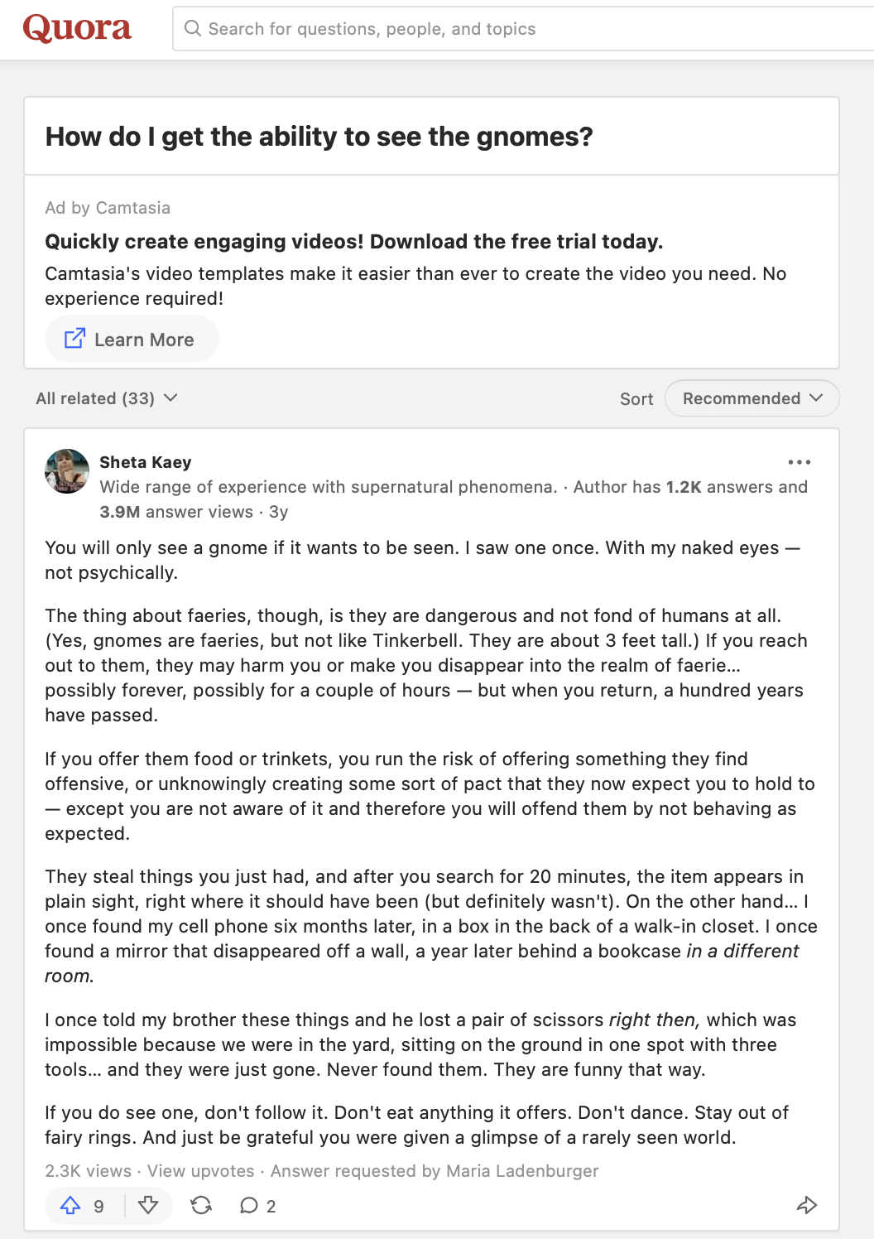The height and width of the screenshot is (1239, 874).
Task: Upvote Sheta Kaey's answer
Action: 72,1205
